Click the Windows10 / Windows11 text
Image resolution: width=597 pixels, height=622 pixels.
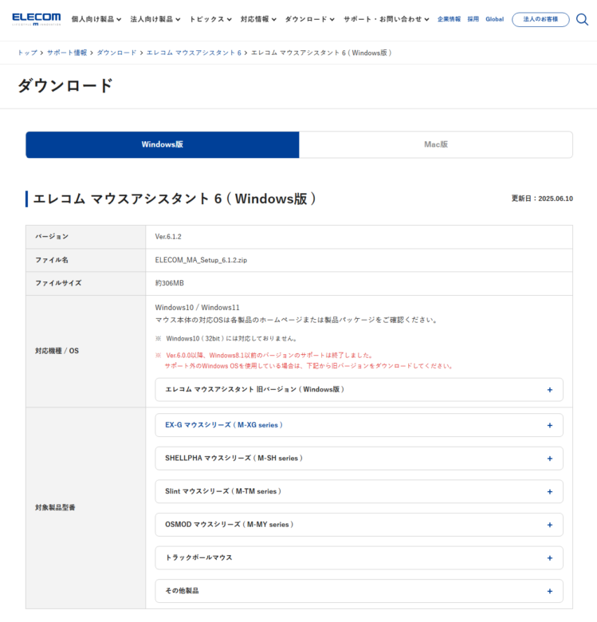coord(197,308)
